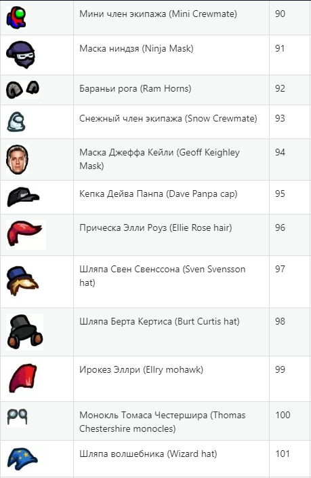Image resolution: width=311 pixels, height=478 pixels.
Task: Select the 'Ирокез Эллри (Ellry mohawk)' text
Action: coord(141,369)
